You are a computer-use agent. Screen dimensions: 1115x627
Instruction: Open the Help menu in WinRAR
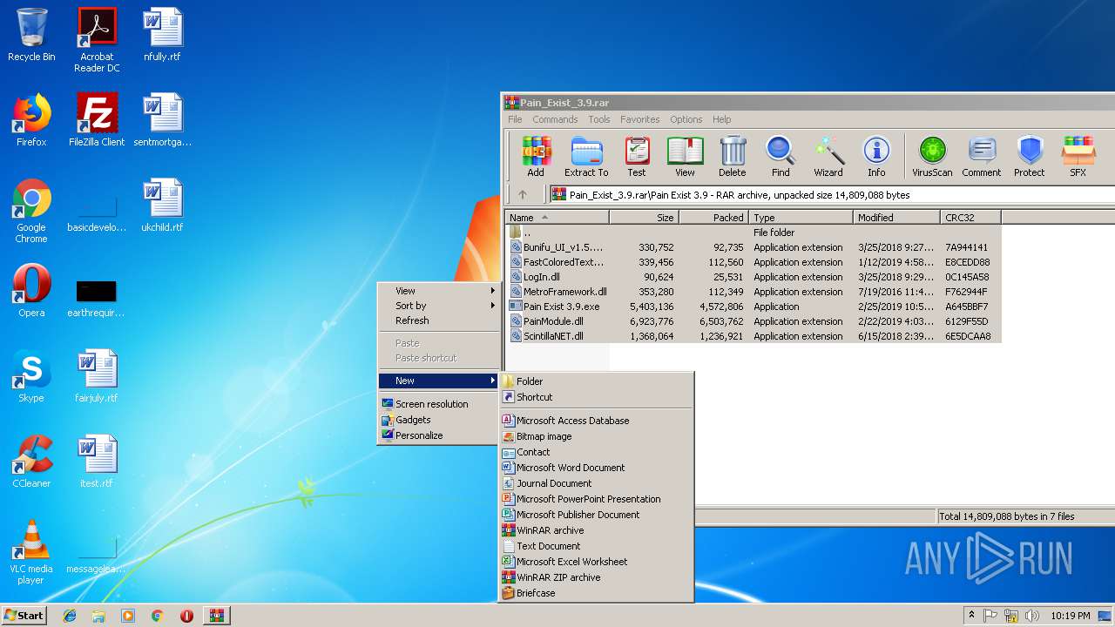[721, 119]
